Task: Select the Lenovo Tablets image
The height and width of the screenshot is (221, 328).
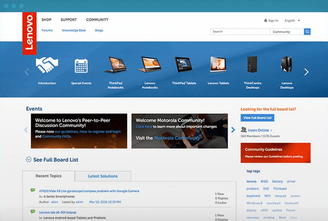Action: [218, 64]
